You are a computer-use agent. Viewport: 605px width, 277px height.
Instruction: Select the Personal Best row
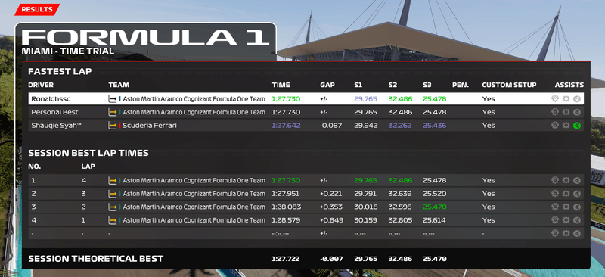[x=306, y=112]
